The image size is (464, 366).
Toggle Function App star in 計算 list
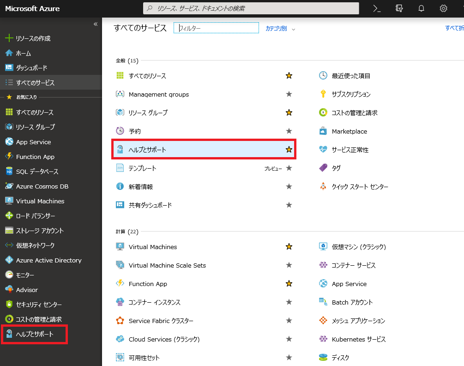tap(289, 284)
